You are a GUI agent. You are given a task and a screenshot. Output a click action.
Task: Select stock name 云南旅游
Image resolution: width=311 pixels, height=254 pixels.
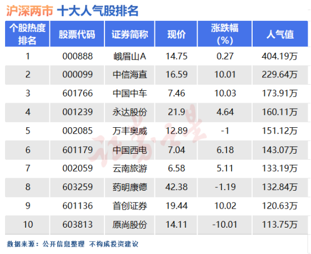130,169
